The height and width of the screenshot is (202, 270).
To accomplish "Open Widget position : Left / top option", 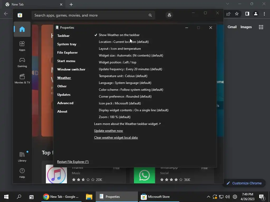I will coord(117,62).
